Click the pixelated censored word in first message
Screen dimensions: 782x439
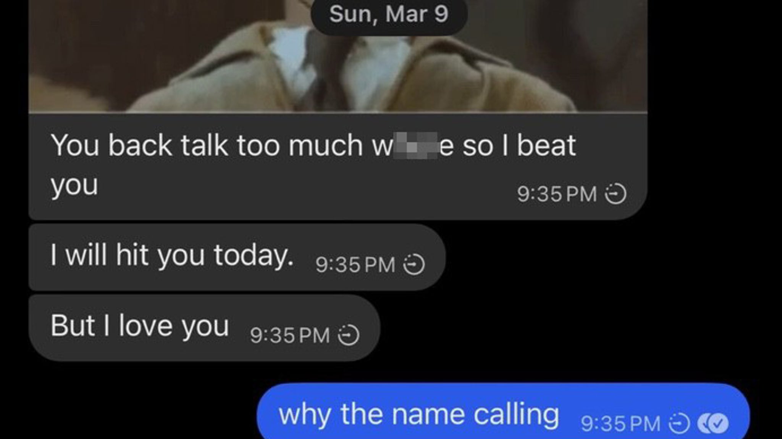[x=415, y=146]
